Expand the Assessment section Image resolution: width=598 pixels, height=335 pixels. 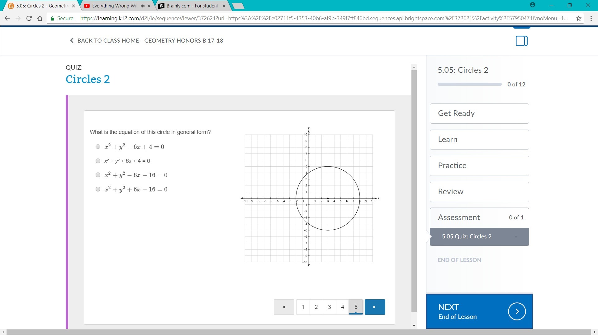(x=479, y=218)
